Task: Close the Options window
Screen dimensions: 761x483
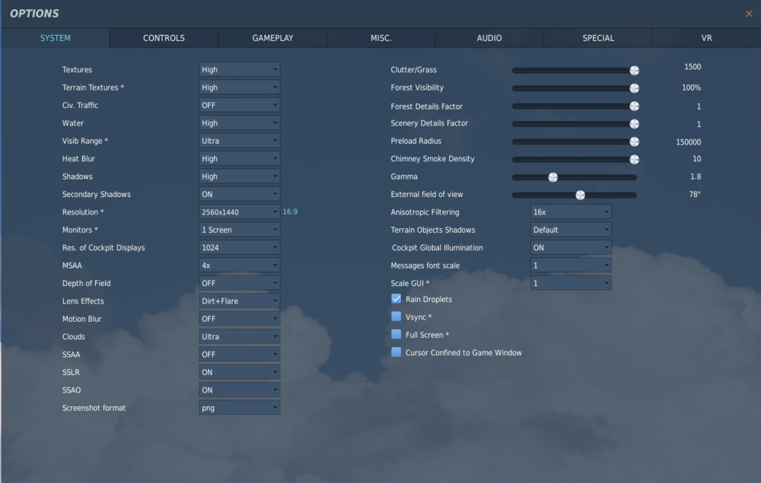Action: (x=749, y=13)
